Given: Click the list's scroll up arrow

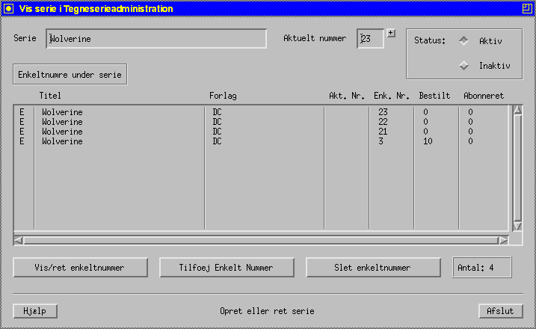Looking at the screenshot, I should [x=517, y=110].
